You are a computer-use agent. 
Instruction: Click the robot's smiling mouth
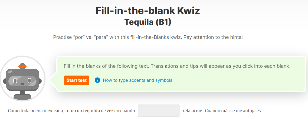22,84
